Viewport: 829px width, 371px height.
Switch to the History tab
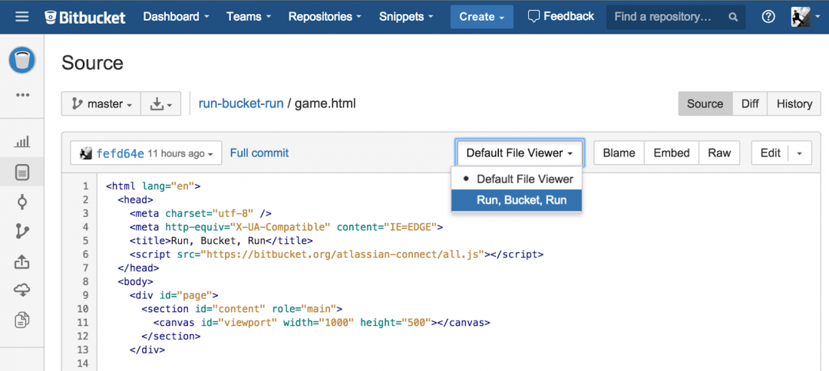(x=794, y=103)
